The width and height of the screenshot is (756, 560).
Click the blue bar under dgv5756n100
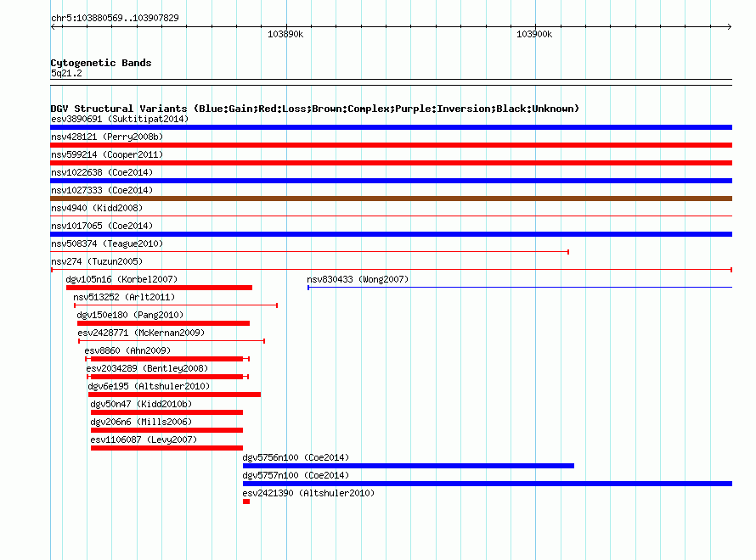409,466
